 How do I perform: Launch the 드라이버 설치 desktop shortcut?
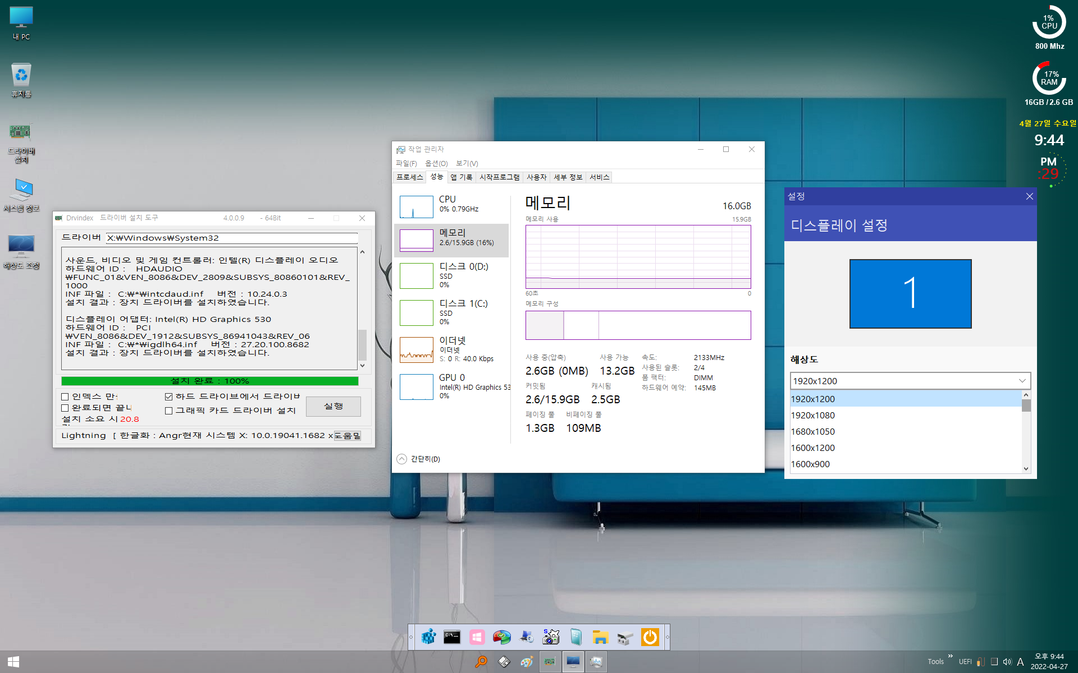[x=21, y=144]
